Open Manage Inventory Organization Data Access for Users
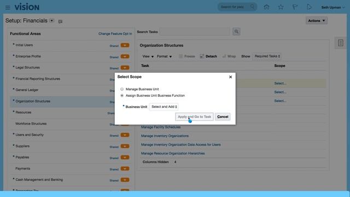 181,144
